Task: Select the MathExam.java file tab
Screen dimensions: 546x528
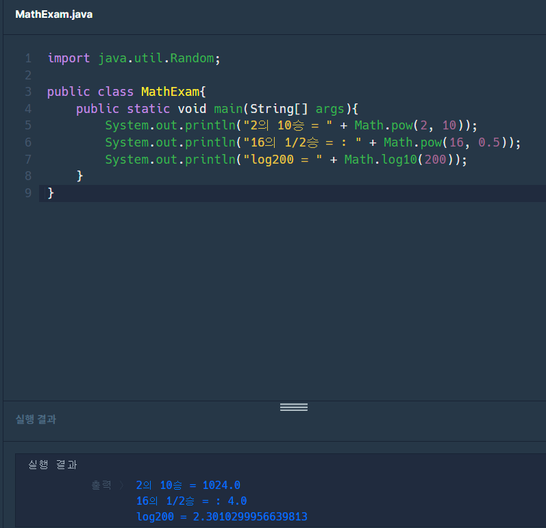Action: [54, 14]
